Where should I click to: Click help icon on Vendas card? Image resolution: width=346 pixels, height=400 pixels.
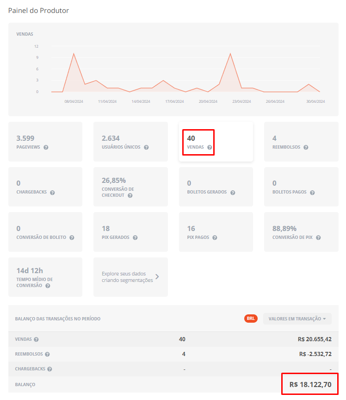point(210,147)
